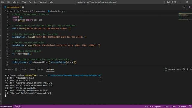The width and height of the screenshot is (192, 108).
Task: Toggle primary side bar layout icon
Action: coord(165,2)
